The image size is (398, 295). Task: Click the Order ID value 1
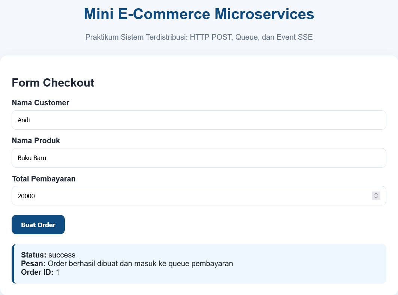tap(58, 272)
